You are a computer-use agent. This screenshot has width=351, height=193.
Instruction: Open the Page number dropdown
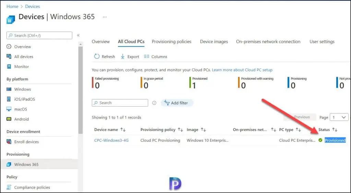339,117
